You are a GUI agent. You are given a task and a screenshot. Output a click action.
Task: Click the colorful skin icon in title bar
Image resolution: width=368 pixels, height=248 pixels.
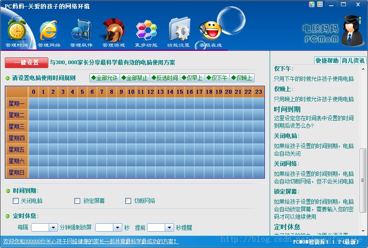[311, 4]
